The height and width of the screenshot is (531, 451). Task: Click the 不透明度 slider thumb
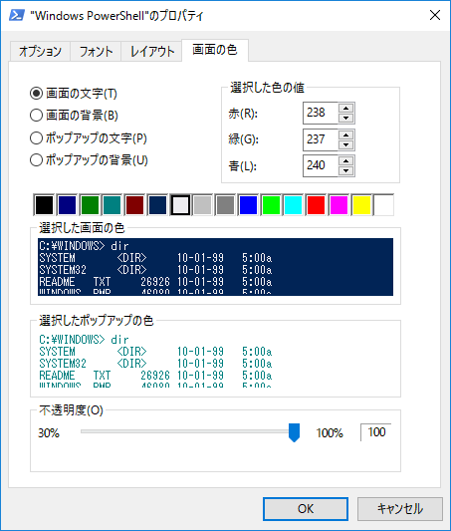pyautogui.click(x=294, y=432)
